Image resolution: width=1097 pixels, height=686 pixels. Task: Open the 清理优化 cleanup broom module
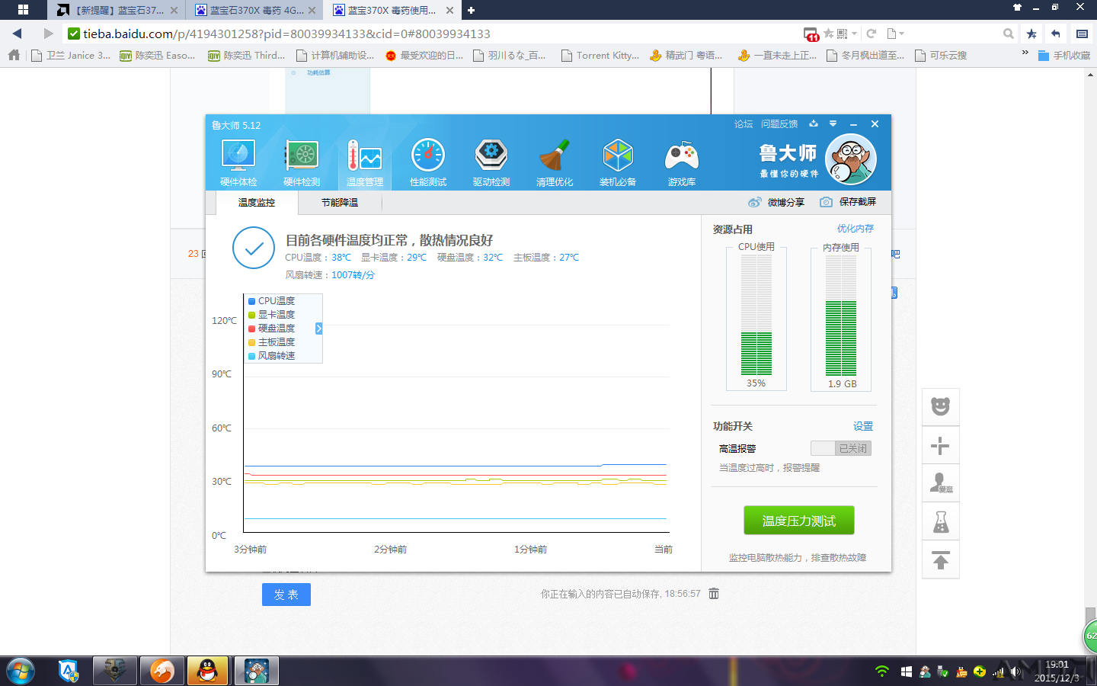point(555,162)
